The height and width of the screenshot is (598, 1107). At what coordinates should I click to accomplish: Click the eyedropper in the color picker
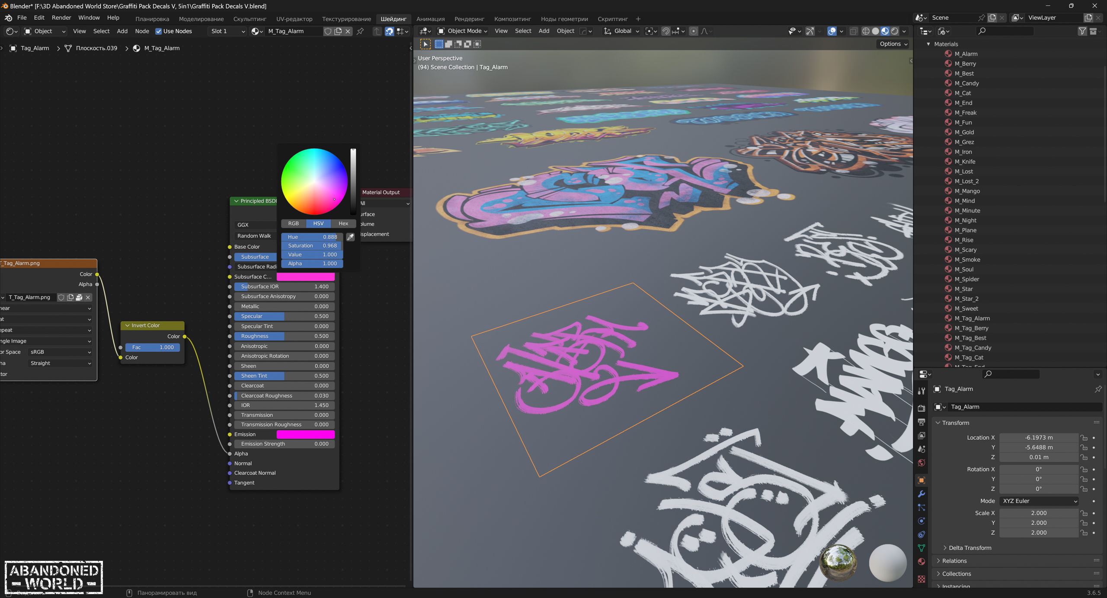click(x=350, y=237)
